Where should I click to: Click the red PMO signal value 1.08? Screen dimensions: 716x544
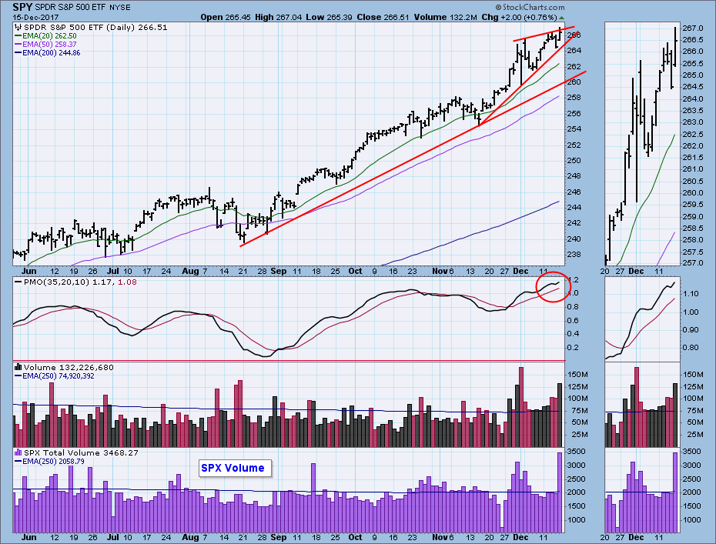tap(127, 282)
